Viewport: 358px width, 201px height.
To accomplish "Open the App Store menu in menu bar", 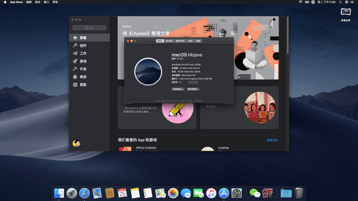I will click(x=16, y=2).
